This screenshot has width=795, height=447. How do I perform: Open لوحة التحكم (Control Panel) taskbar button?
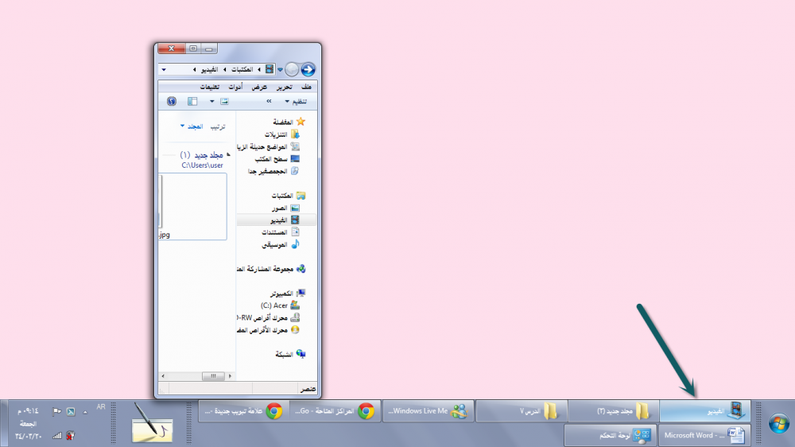click(611, 435)
